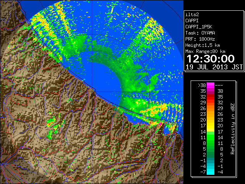Click the "---" legend label
245x184 pixels.
point(219,85)
